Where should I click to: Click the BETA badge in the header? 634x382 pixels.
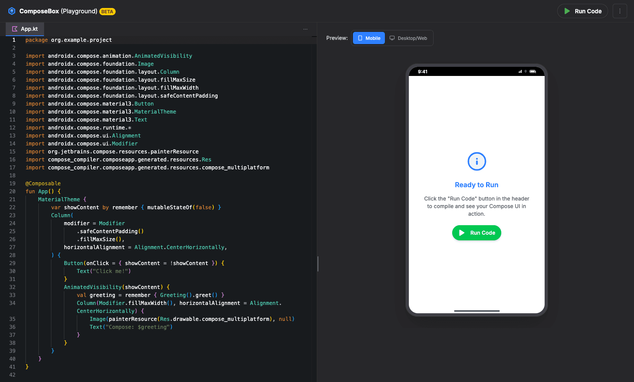(x=107, y=11)
